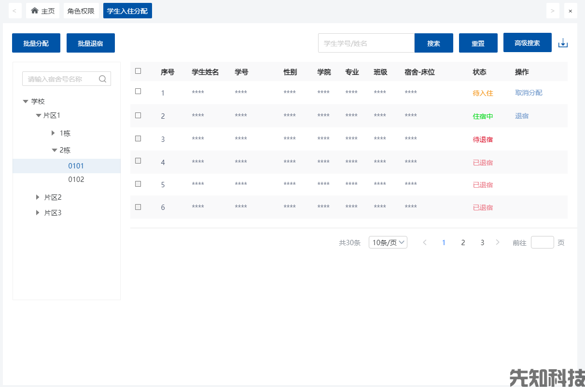Screen dimensions: 585x387
Task: Click the left tab scroll arrow
Action: tap(15, 11)
